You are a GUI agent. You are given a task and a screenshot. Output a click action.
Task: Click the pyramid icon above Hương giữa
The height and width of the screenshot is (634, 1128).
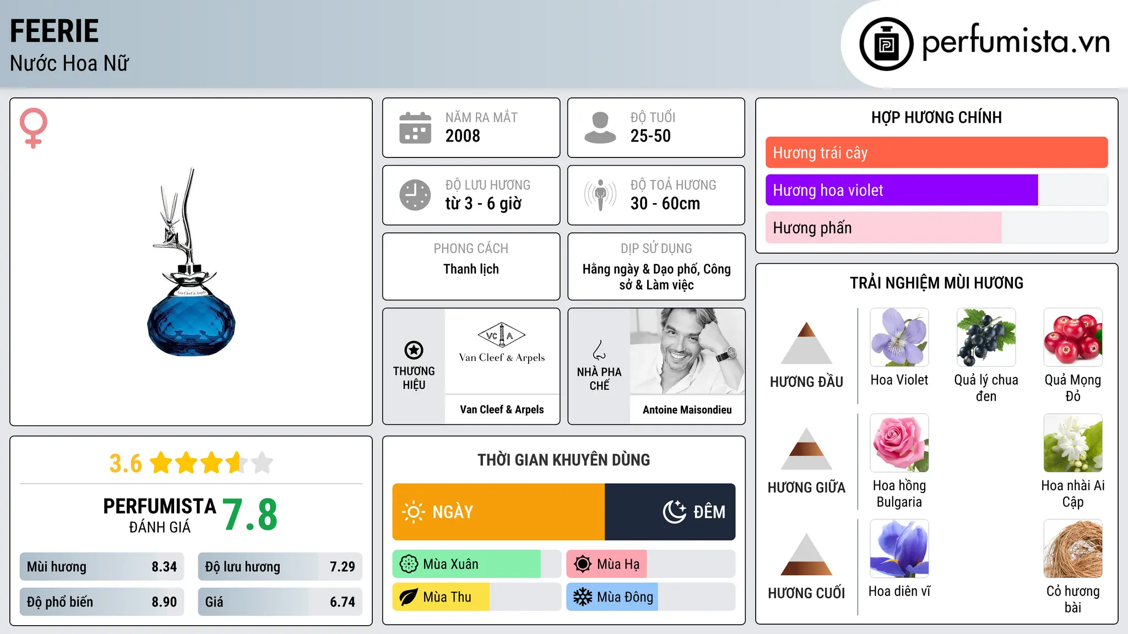pos(806,449)
